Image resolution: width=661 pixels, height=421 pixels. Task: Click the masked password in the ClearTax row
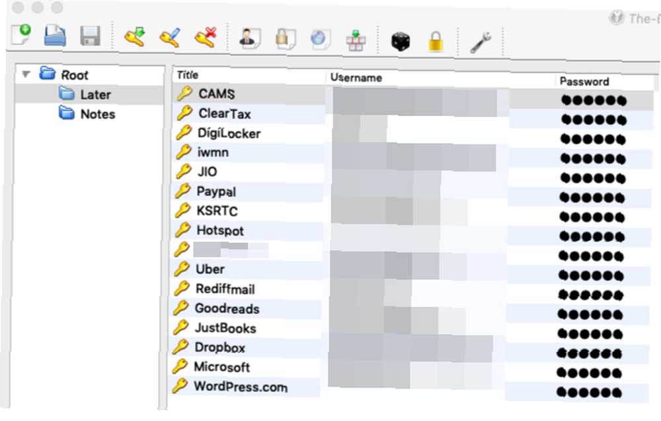pyautogui.click(x=594, y=120)
